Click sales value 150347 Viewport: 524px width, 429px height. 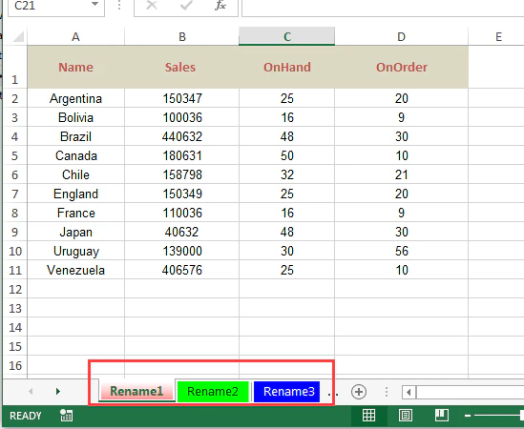click(x=181, y=98)
